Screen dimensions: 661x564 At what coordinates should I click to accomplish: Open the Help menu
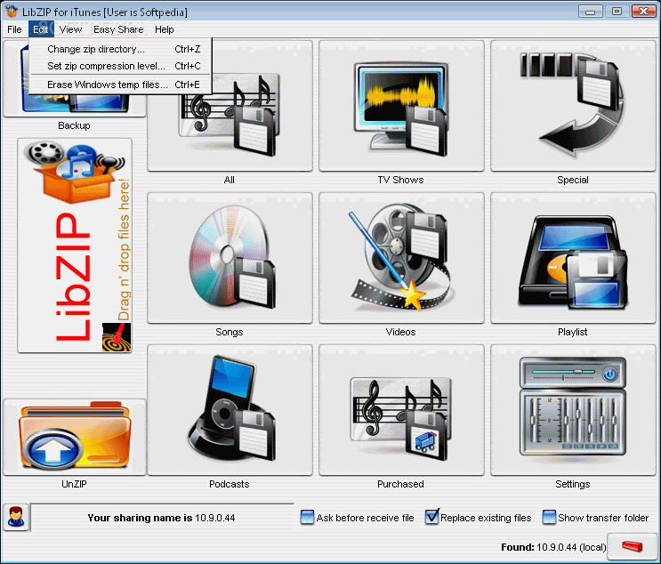[164, 29]
